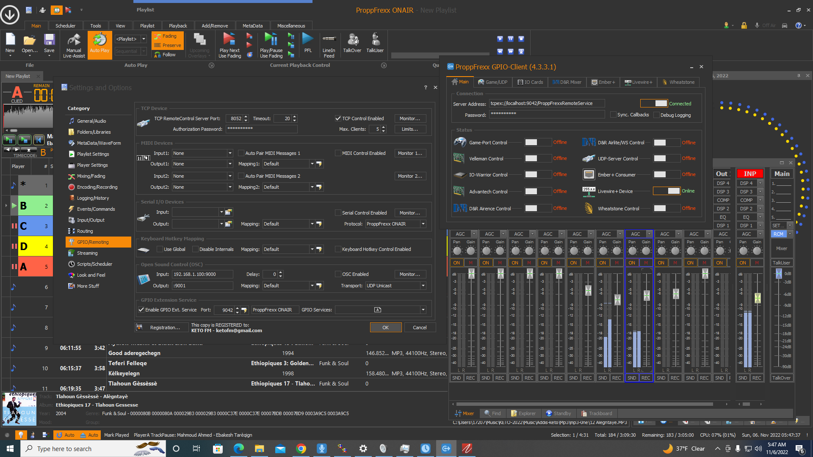Image resolution: width=813 pixels, height=457 pixels.
Task: Switch to the IO Cards tab
Action: pos(530,82)
